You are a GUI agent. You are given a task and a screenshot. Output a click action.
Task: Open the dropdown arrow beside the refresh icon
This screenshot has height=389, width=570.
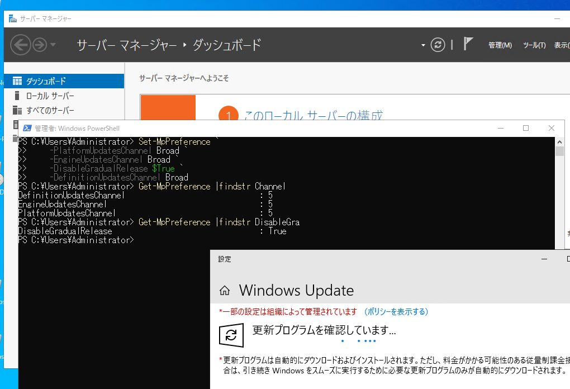(x=424, y=45)
